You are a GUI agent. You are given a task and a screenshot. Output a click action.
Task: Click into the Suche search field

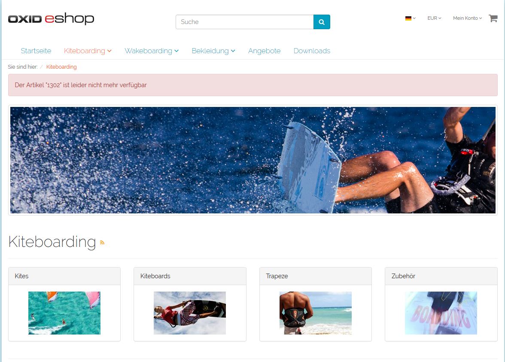tap(245, 22)
